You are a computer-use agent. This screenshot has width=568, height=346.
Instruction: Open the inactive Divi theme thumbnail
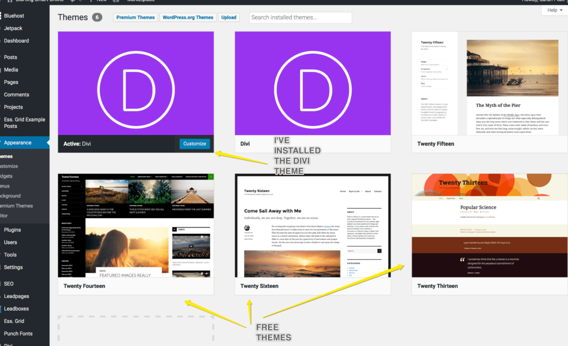click(313, 83)
